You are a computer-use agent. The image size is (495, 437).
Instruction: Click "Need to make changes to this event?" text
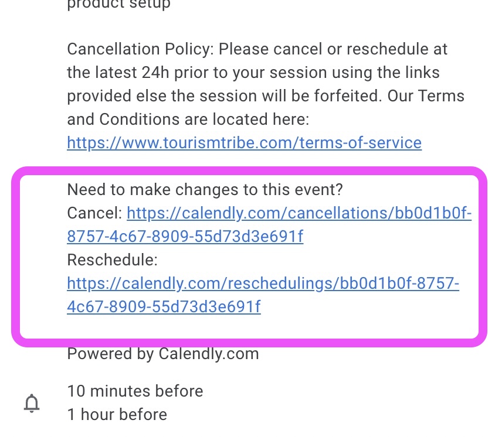[x=205, y=190]
